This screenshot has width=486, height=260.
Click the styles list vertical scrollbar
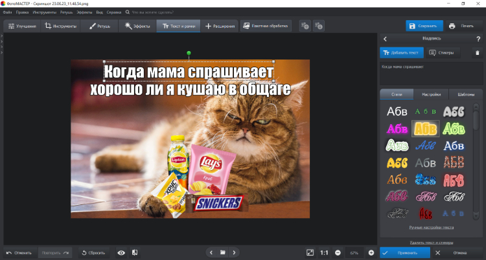pos(476,162)
